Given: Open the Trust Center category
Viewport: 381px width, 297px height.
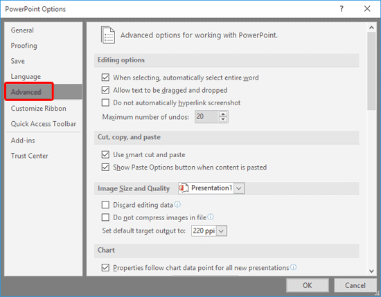Looking at the screenshot, I should tap(43, 156).
